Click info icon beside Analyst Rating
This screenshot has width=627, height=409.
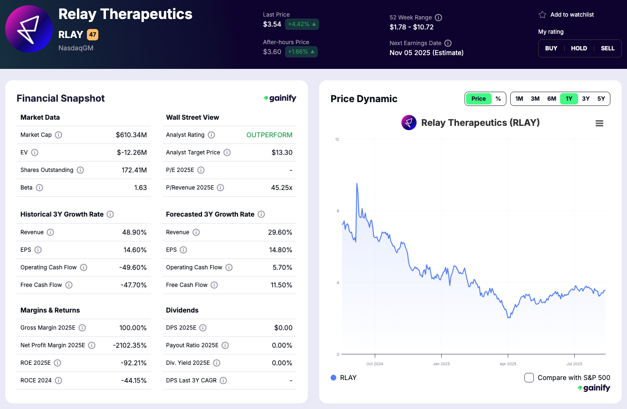point(211,135)
